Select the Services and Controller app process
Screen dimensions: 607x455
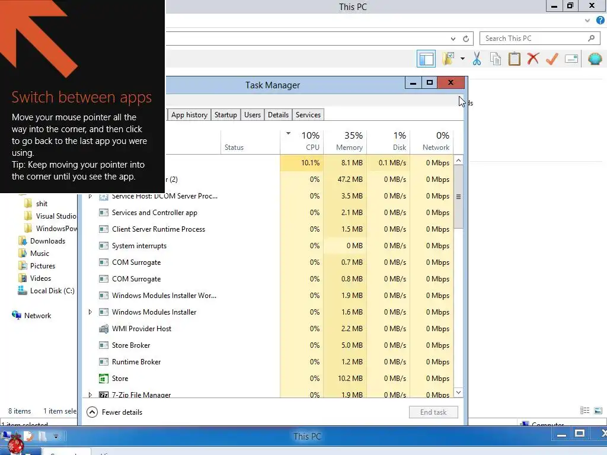click(x=268, y=213)
